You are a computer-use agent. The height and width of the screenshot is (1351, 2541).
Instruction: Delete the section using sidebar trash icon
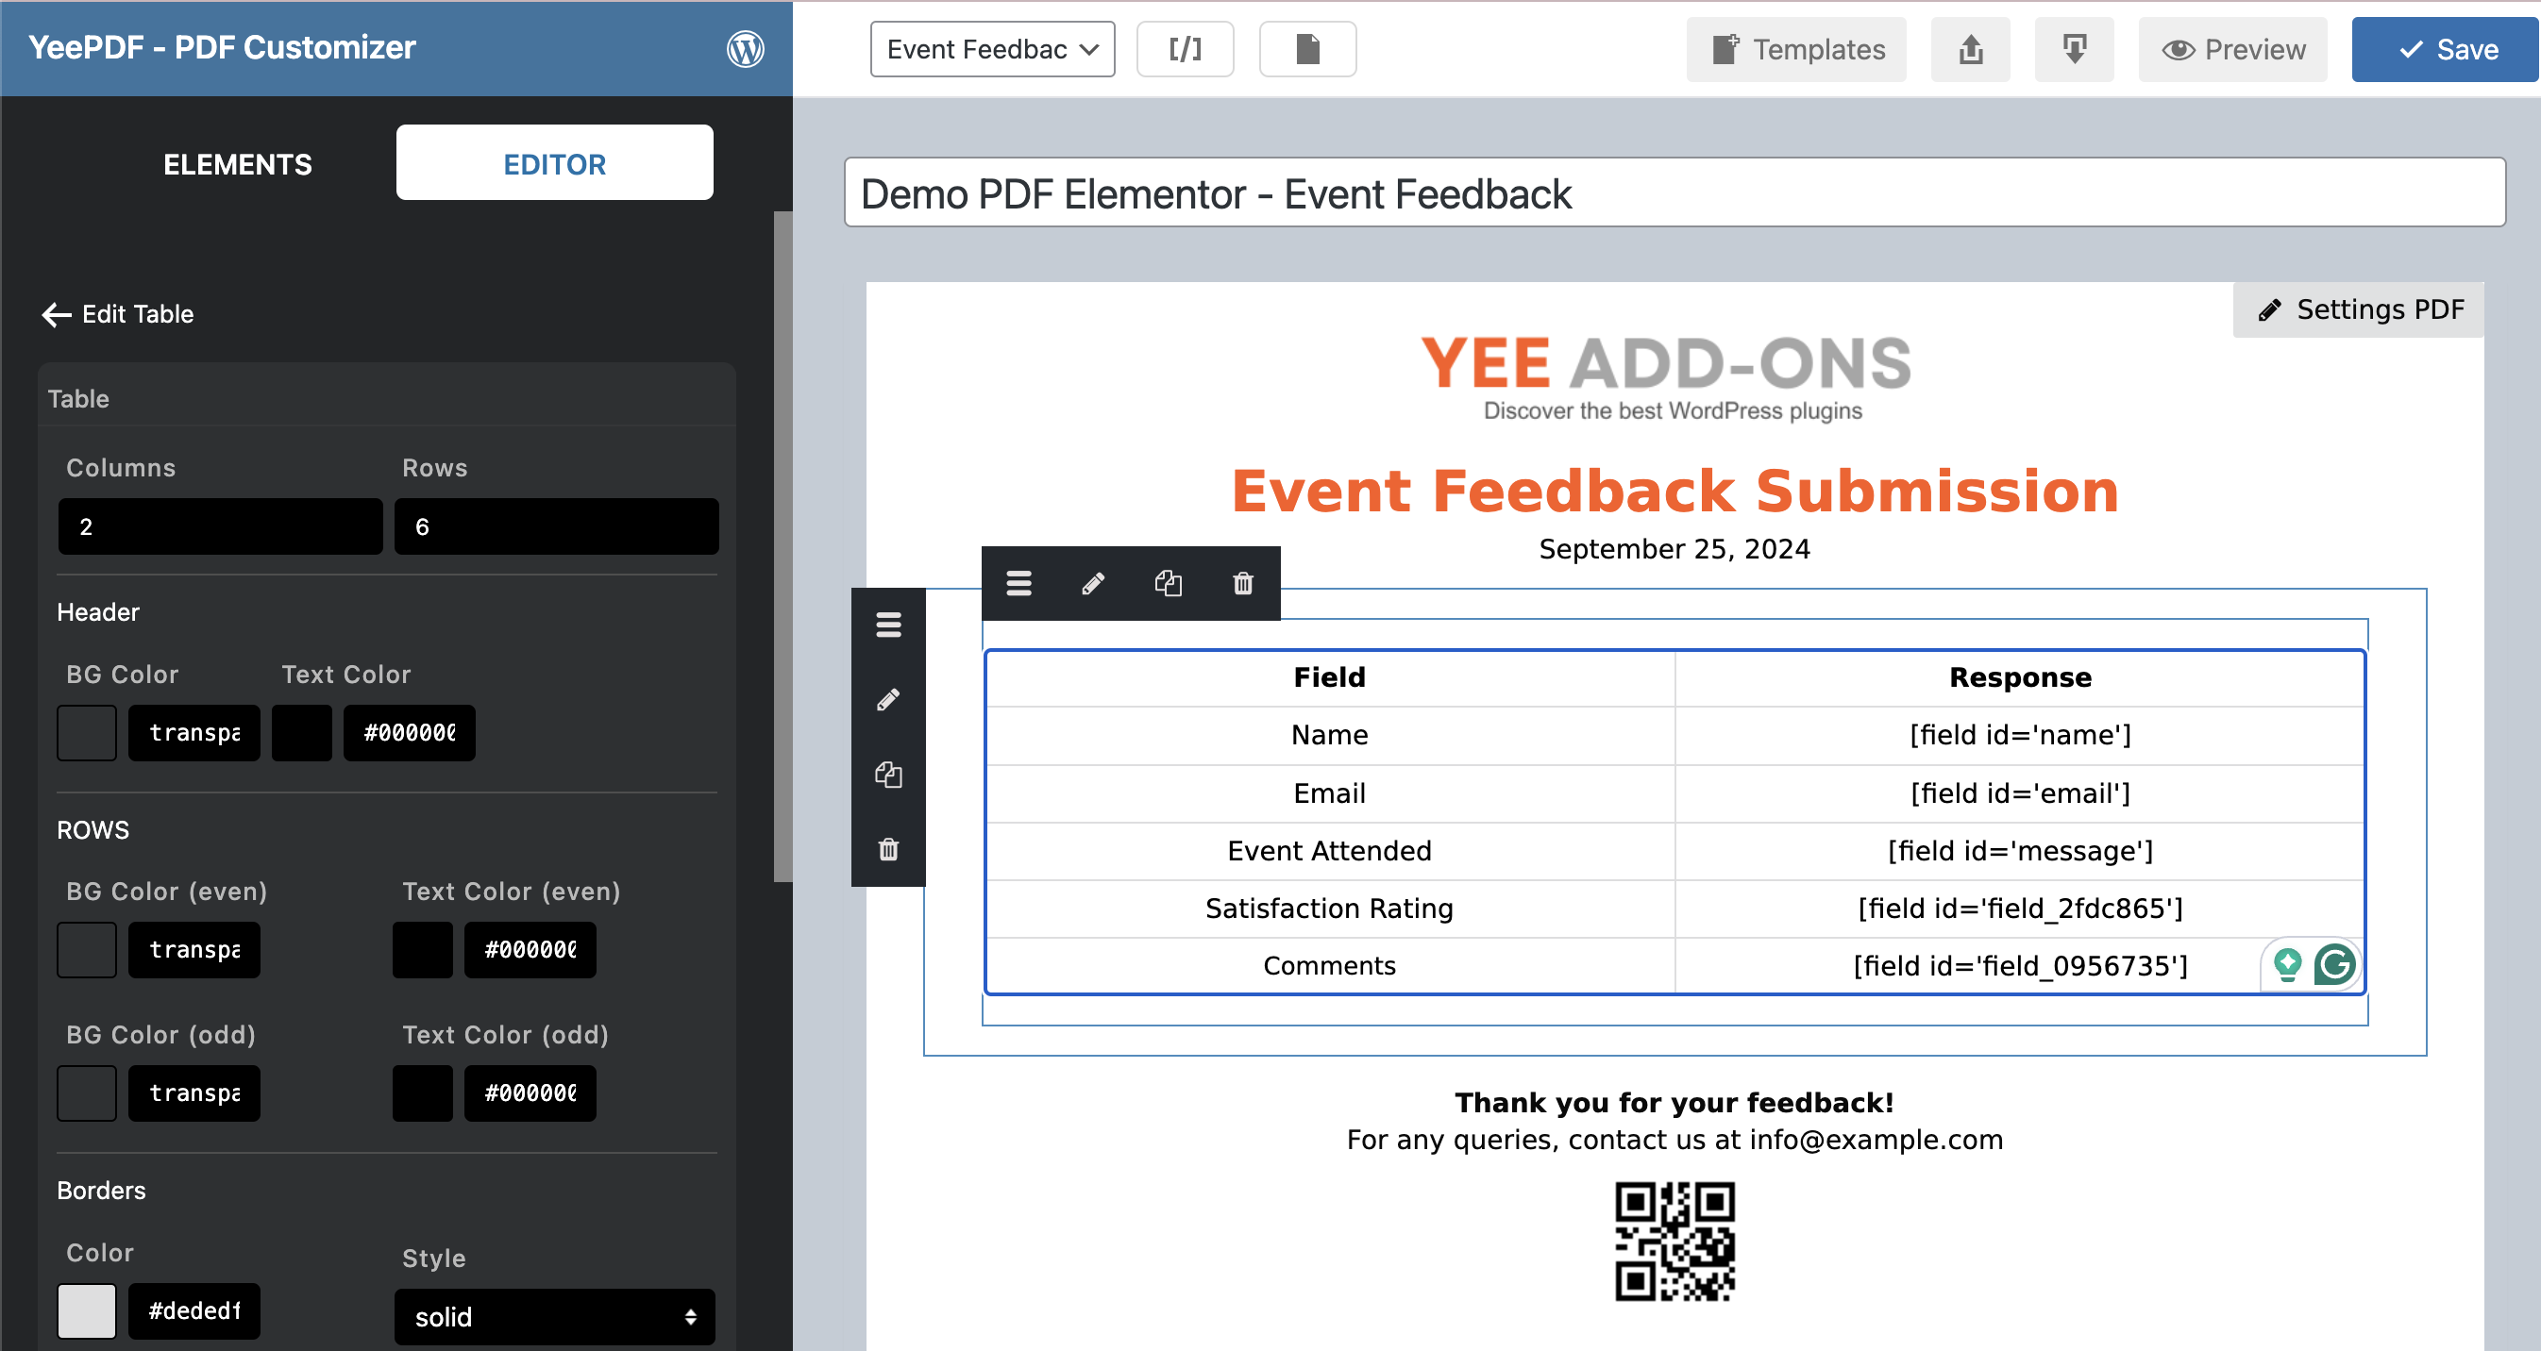click(889, 850)
